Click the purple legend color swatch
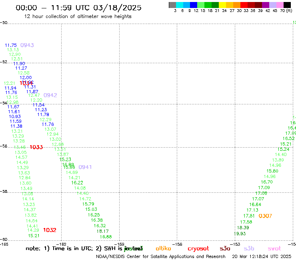Screen dimensions: 296x260 [266, 5]
